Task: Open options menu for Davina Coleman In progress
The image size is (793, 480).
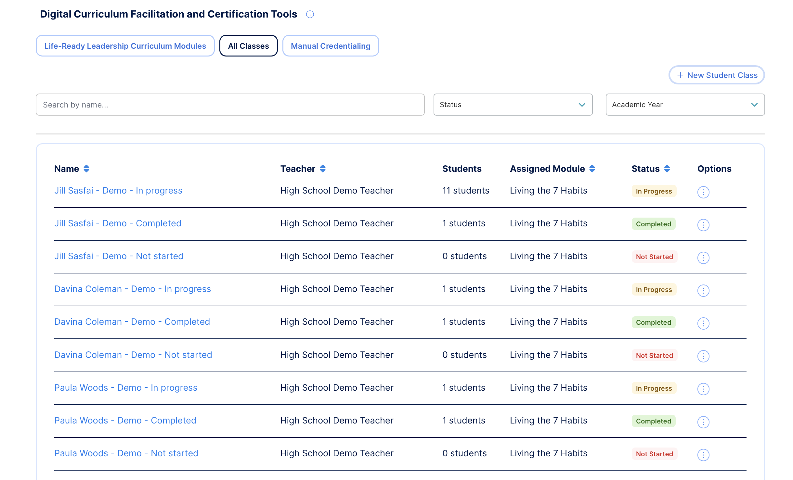Action: [703, 291]
